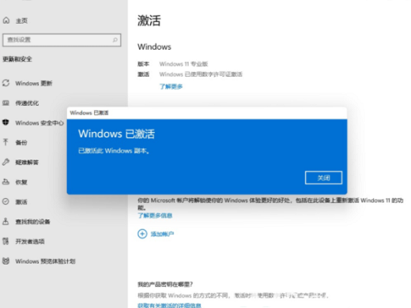Select 恢复 in the sidebar
The height and width of the screenshot is (308, 411).
[21, 182]
